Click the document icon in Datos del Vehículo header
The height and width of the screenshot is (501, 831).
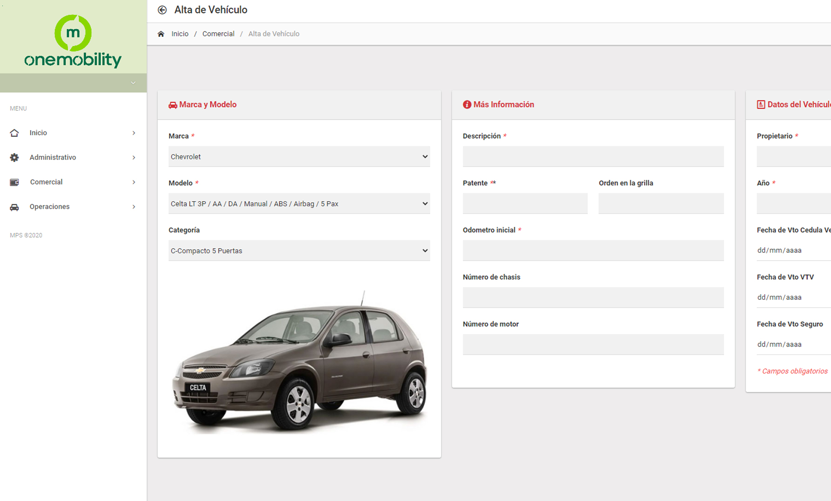tap(761, 104)
